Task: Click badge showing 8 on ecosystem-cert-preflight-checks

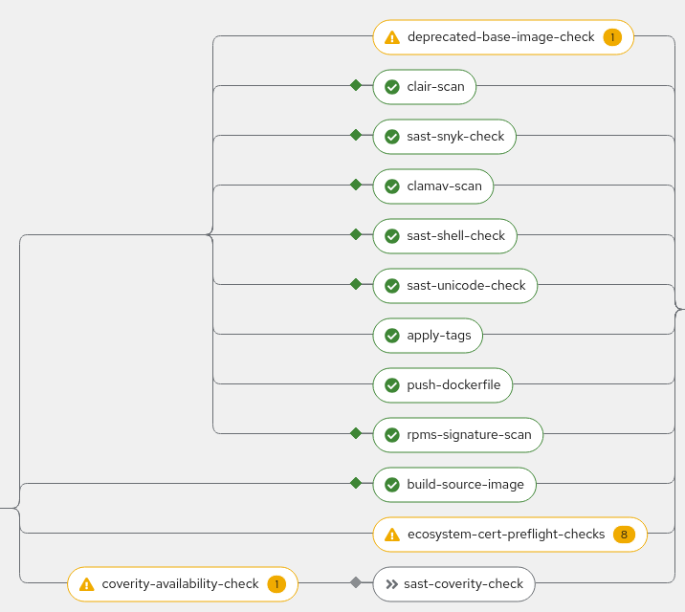Action: [624, 535]
